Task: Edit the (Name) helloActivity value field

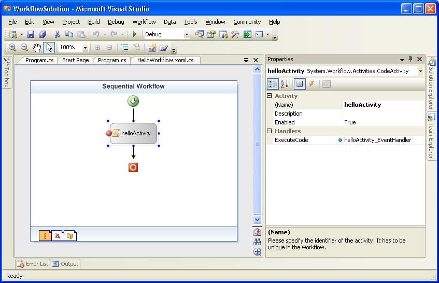Action: (x=384, y=105)
